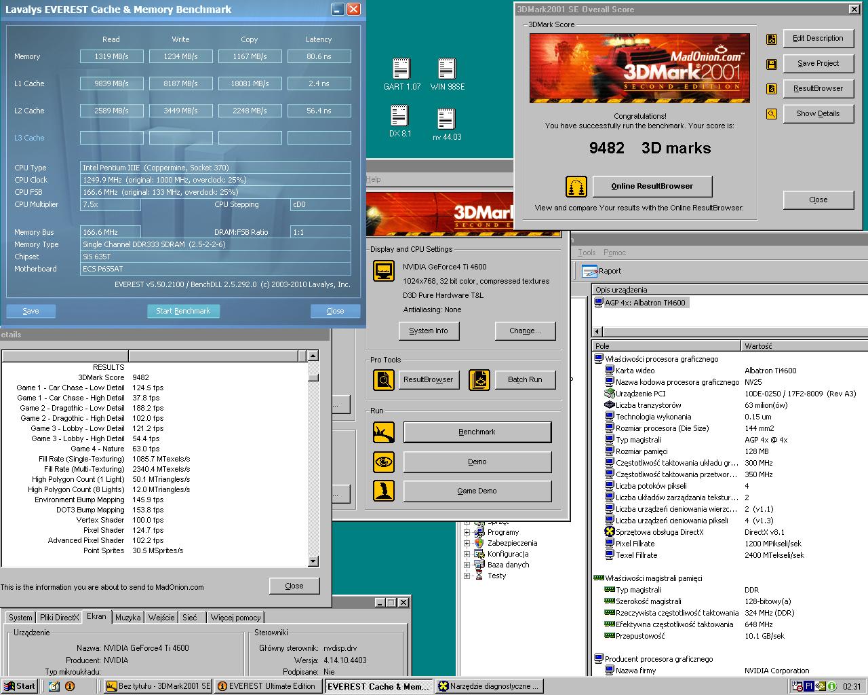Open the WIN 98SE desktop file icon
This screenshot has width=868, height=695.
pos(446,69)
